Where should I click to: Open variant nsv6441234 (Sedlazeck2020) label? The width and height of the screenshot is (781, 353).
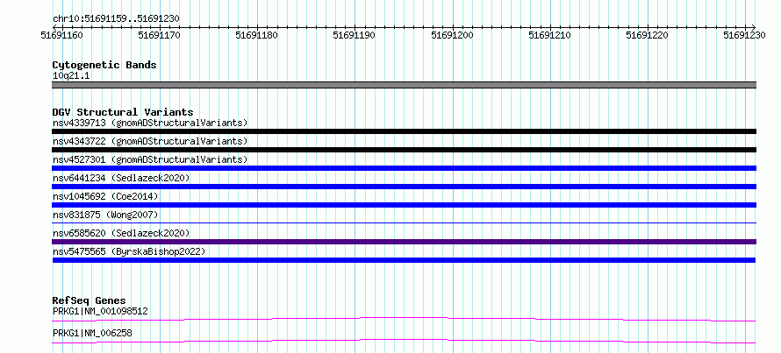pos(121,178)
